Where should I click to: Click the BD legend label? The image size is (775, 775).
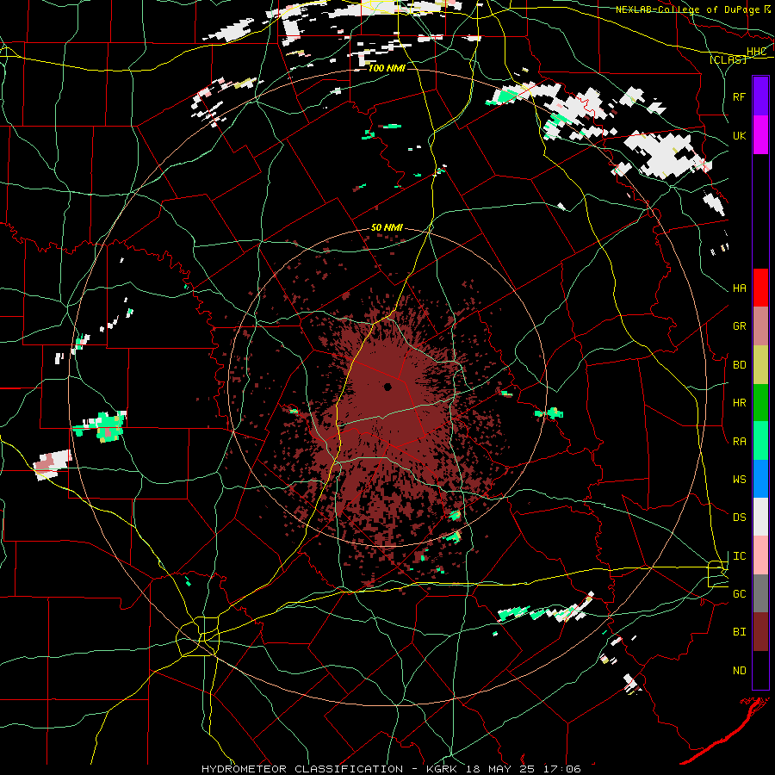pyautogui.click(x=740, y=365)
